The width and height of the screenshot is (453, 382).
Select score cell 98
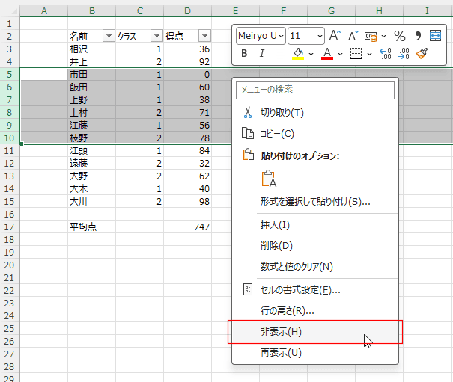click(187, 201)
